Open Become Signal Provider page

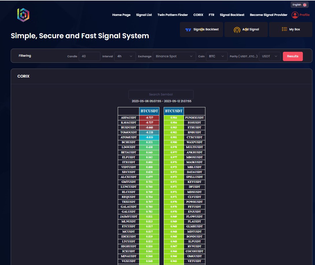pos(268,15)
